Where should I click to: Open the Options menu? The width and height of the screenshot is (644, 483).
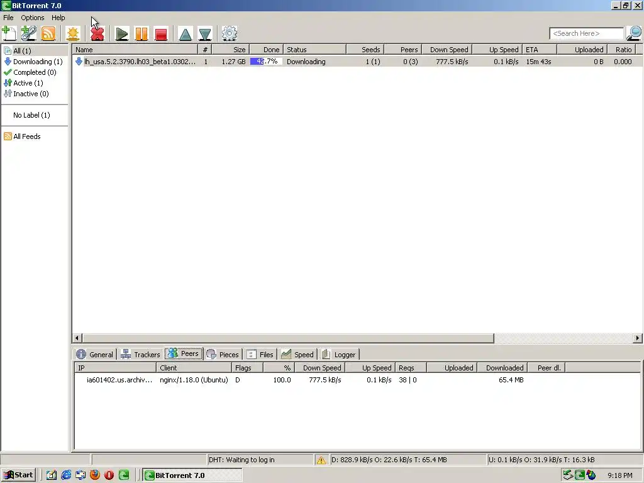tap(33, 18)
